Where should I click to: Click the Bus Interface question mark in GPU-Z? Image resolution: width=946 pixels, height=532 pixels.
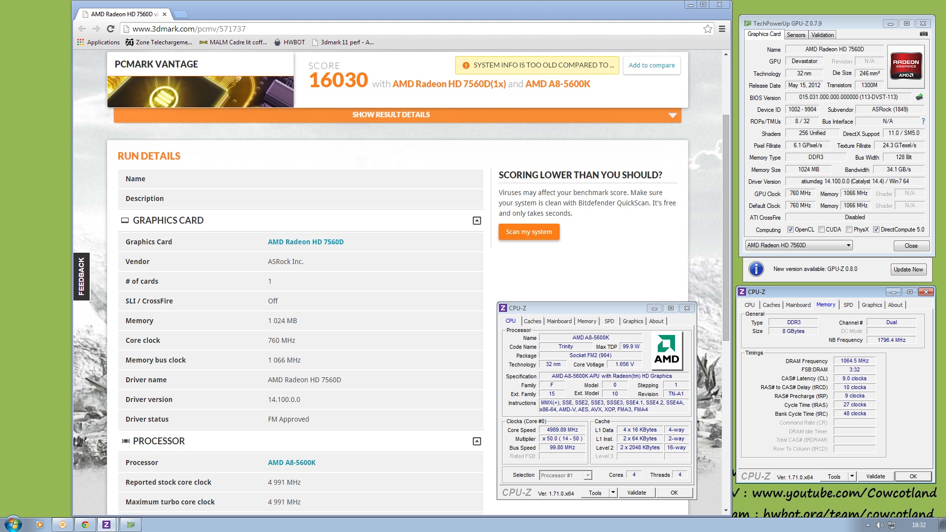point(923,121)
